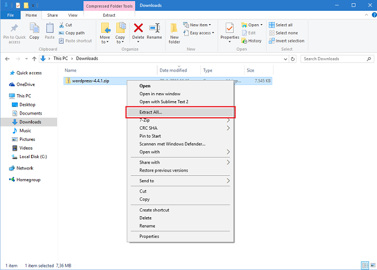Expand the Open button dropdown in ribbon
The height and width of the screenshot is (270, 377).
tap(261, 25)
